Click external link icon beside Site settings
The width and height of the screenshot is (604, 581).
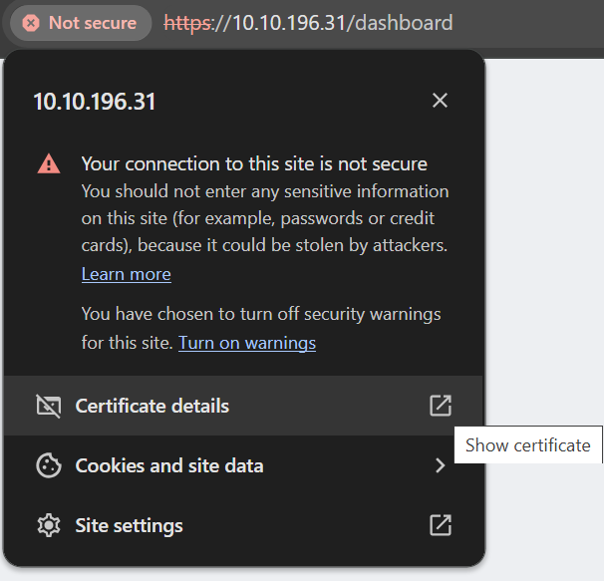point(441,525)
